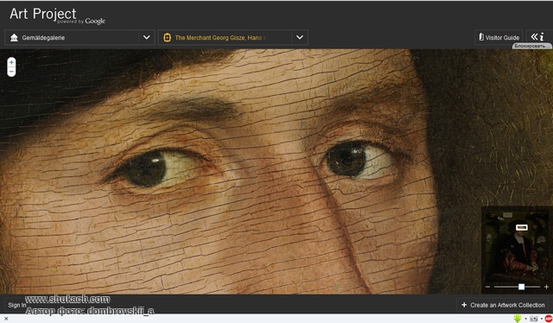Click minus at the minimap zoom slider

[x=487, y=287]
